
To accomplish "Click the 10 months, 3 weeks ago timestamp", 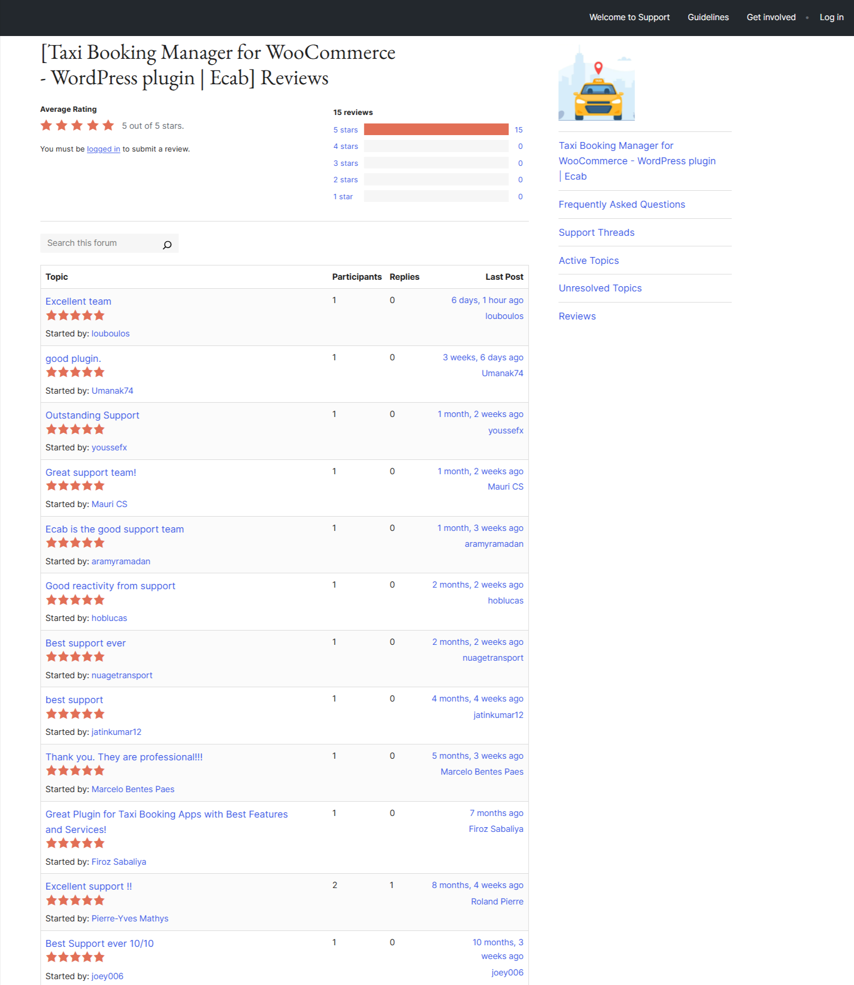I will [497, 949].
